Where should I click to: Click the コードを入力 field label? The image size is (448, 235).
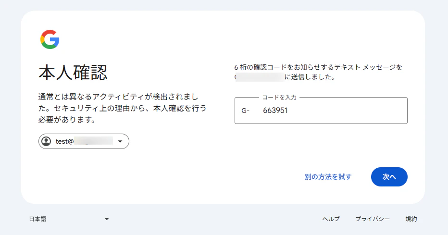(279, 98)
